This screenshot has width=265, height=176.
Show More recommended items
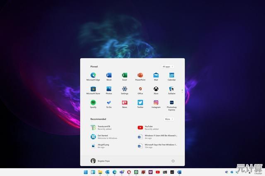pos(169,119)
